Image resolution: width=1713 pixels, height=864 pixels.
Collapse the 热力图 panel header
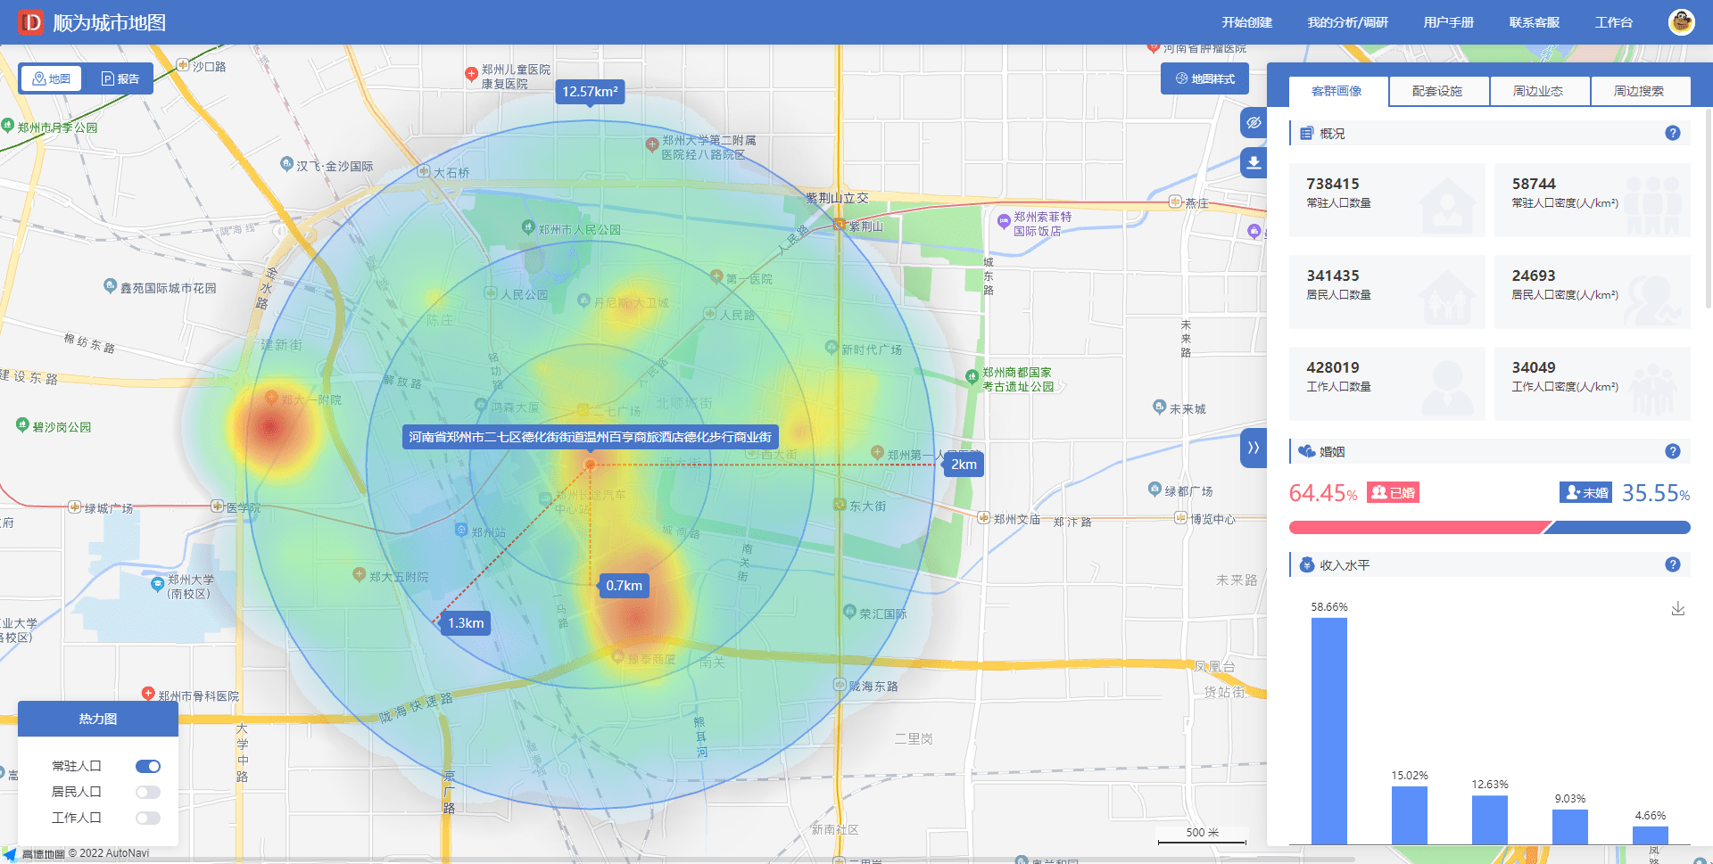pos(98,719)
